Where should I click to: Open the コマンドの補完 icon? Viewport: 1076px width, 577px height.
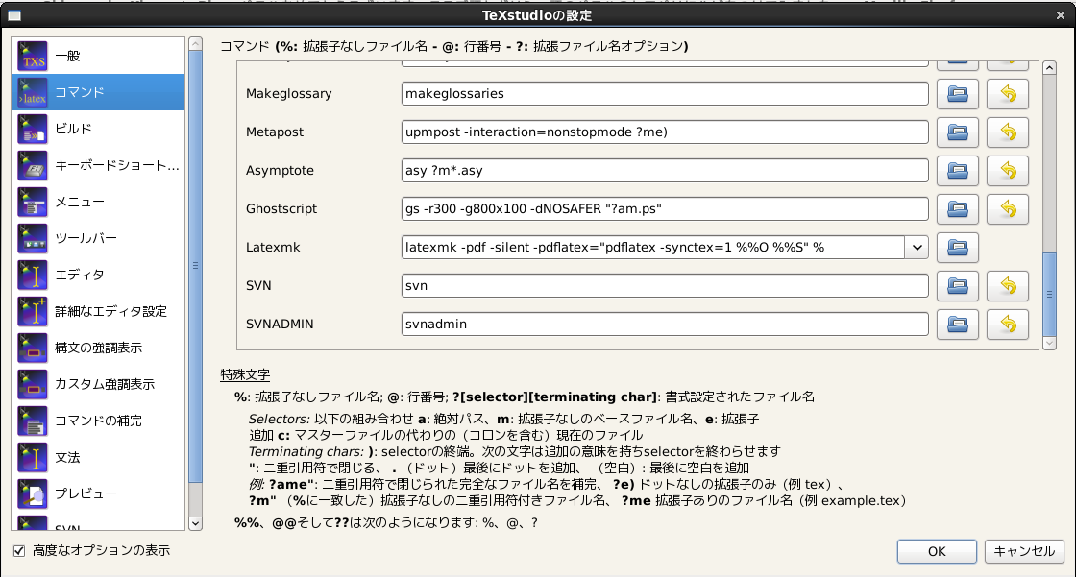click(x=33, y=420)
